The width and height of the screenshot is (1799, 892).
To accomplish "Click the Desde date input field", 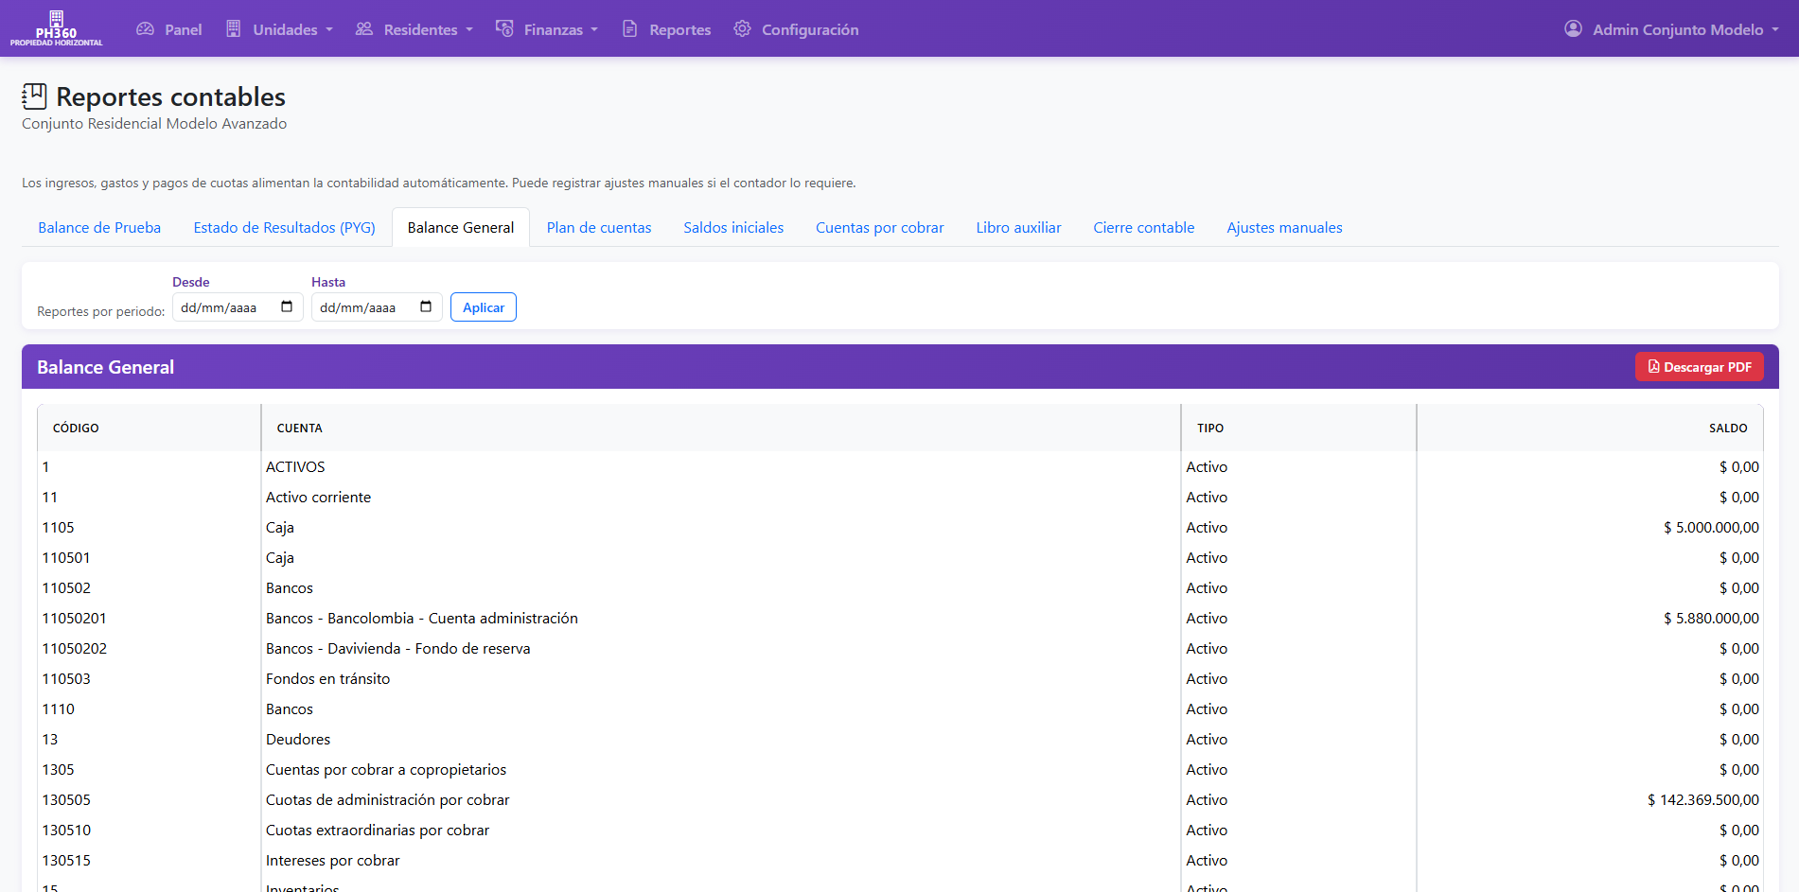I will (x=222, y=307).
